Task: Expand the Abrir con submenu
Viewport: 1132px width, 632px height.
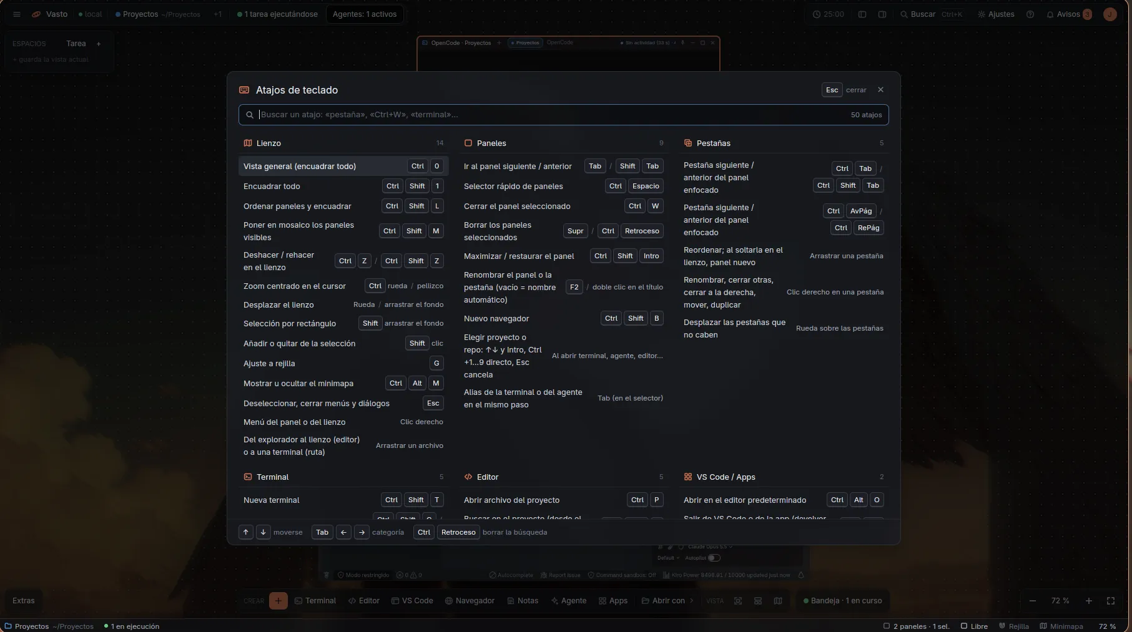Action: [667, 601]
